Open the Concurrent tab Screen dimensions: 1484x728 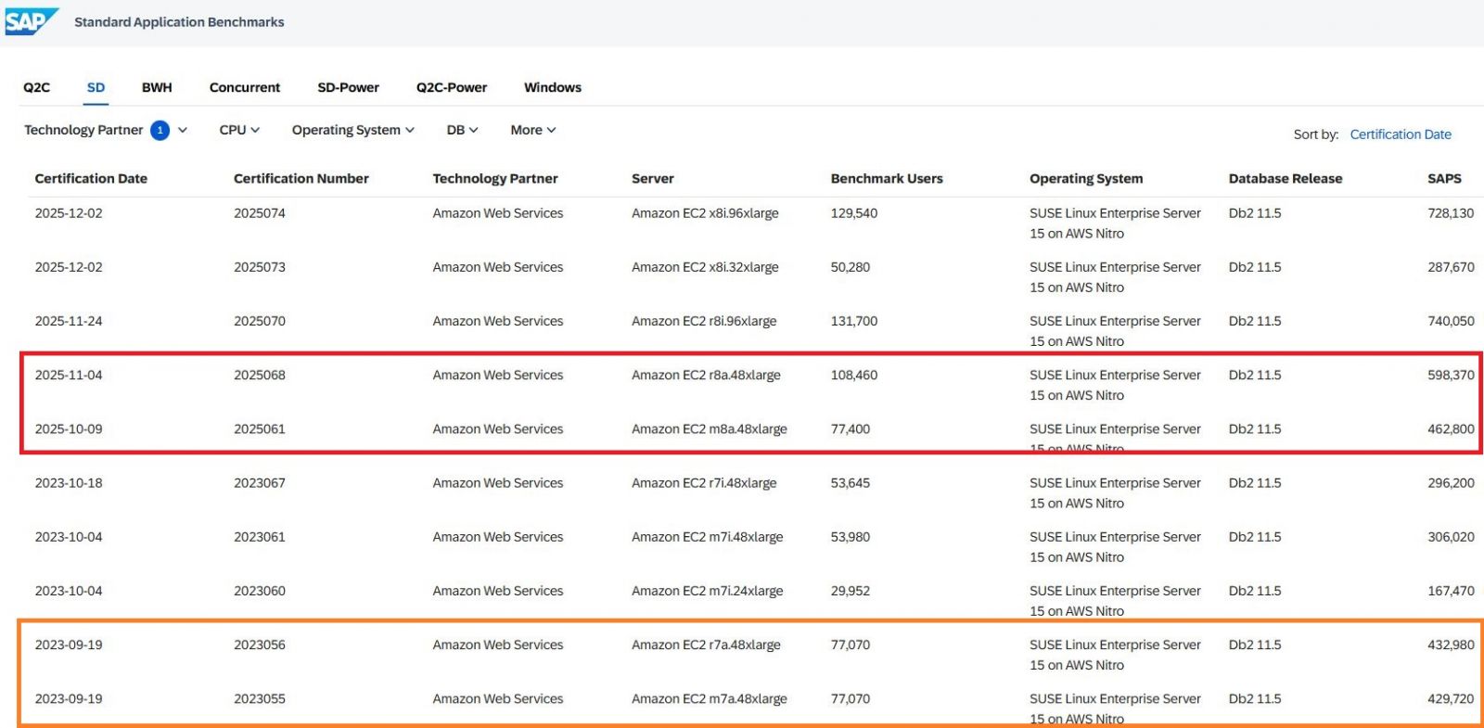click(x=245, y=87)
